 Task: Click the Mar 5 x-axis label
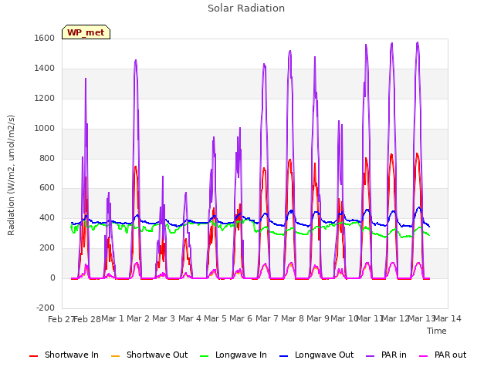[x=215, y=318]
